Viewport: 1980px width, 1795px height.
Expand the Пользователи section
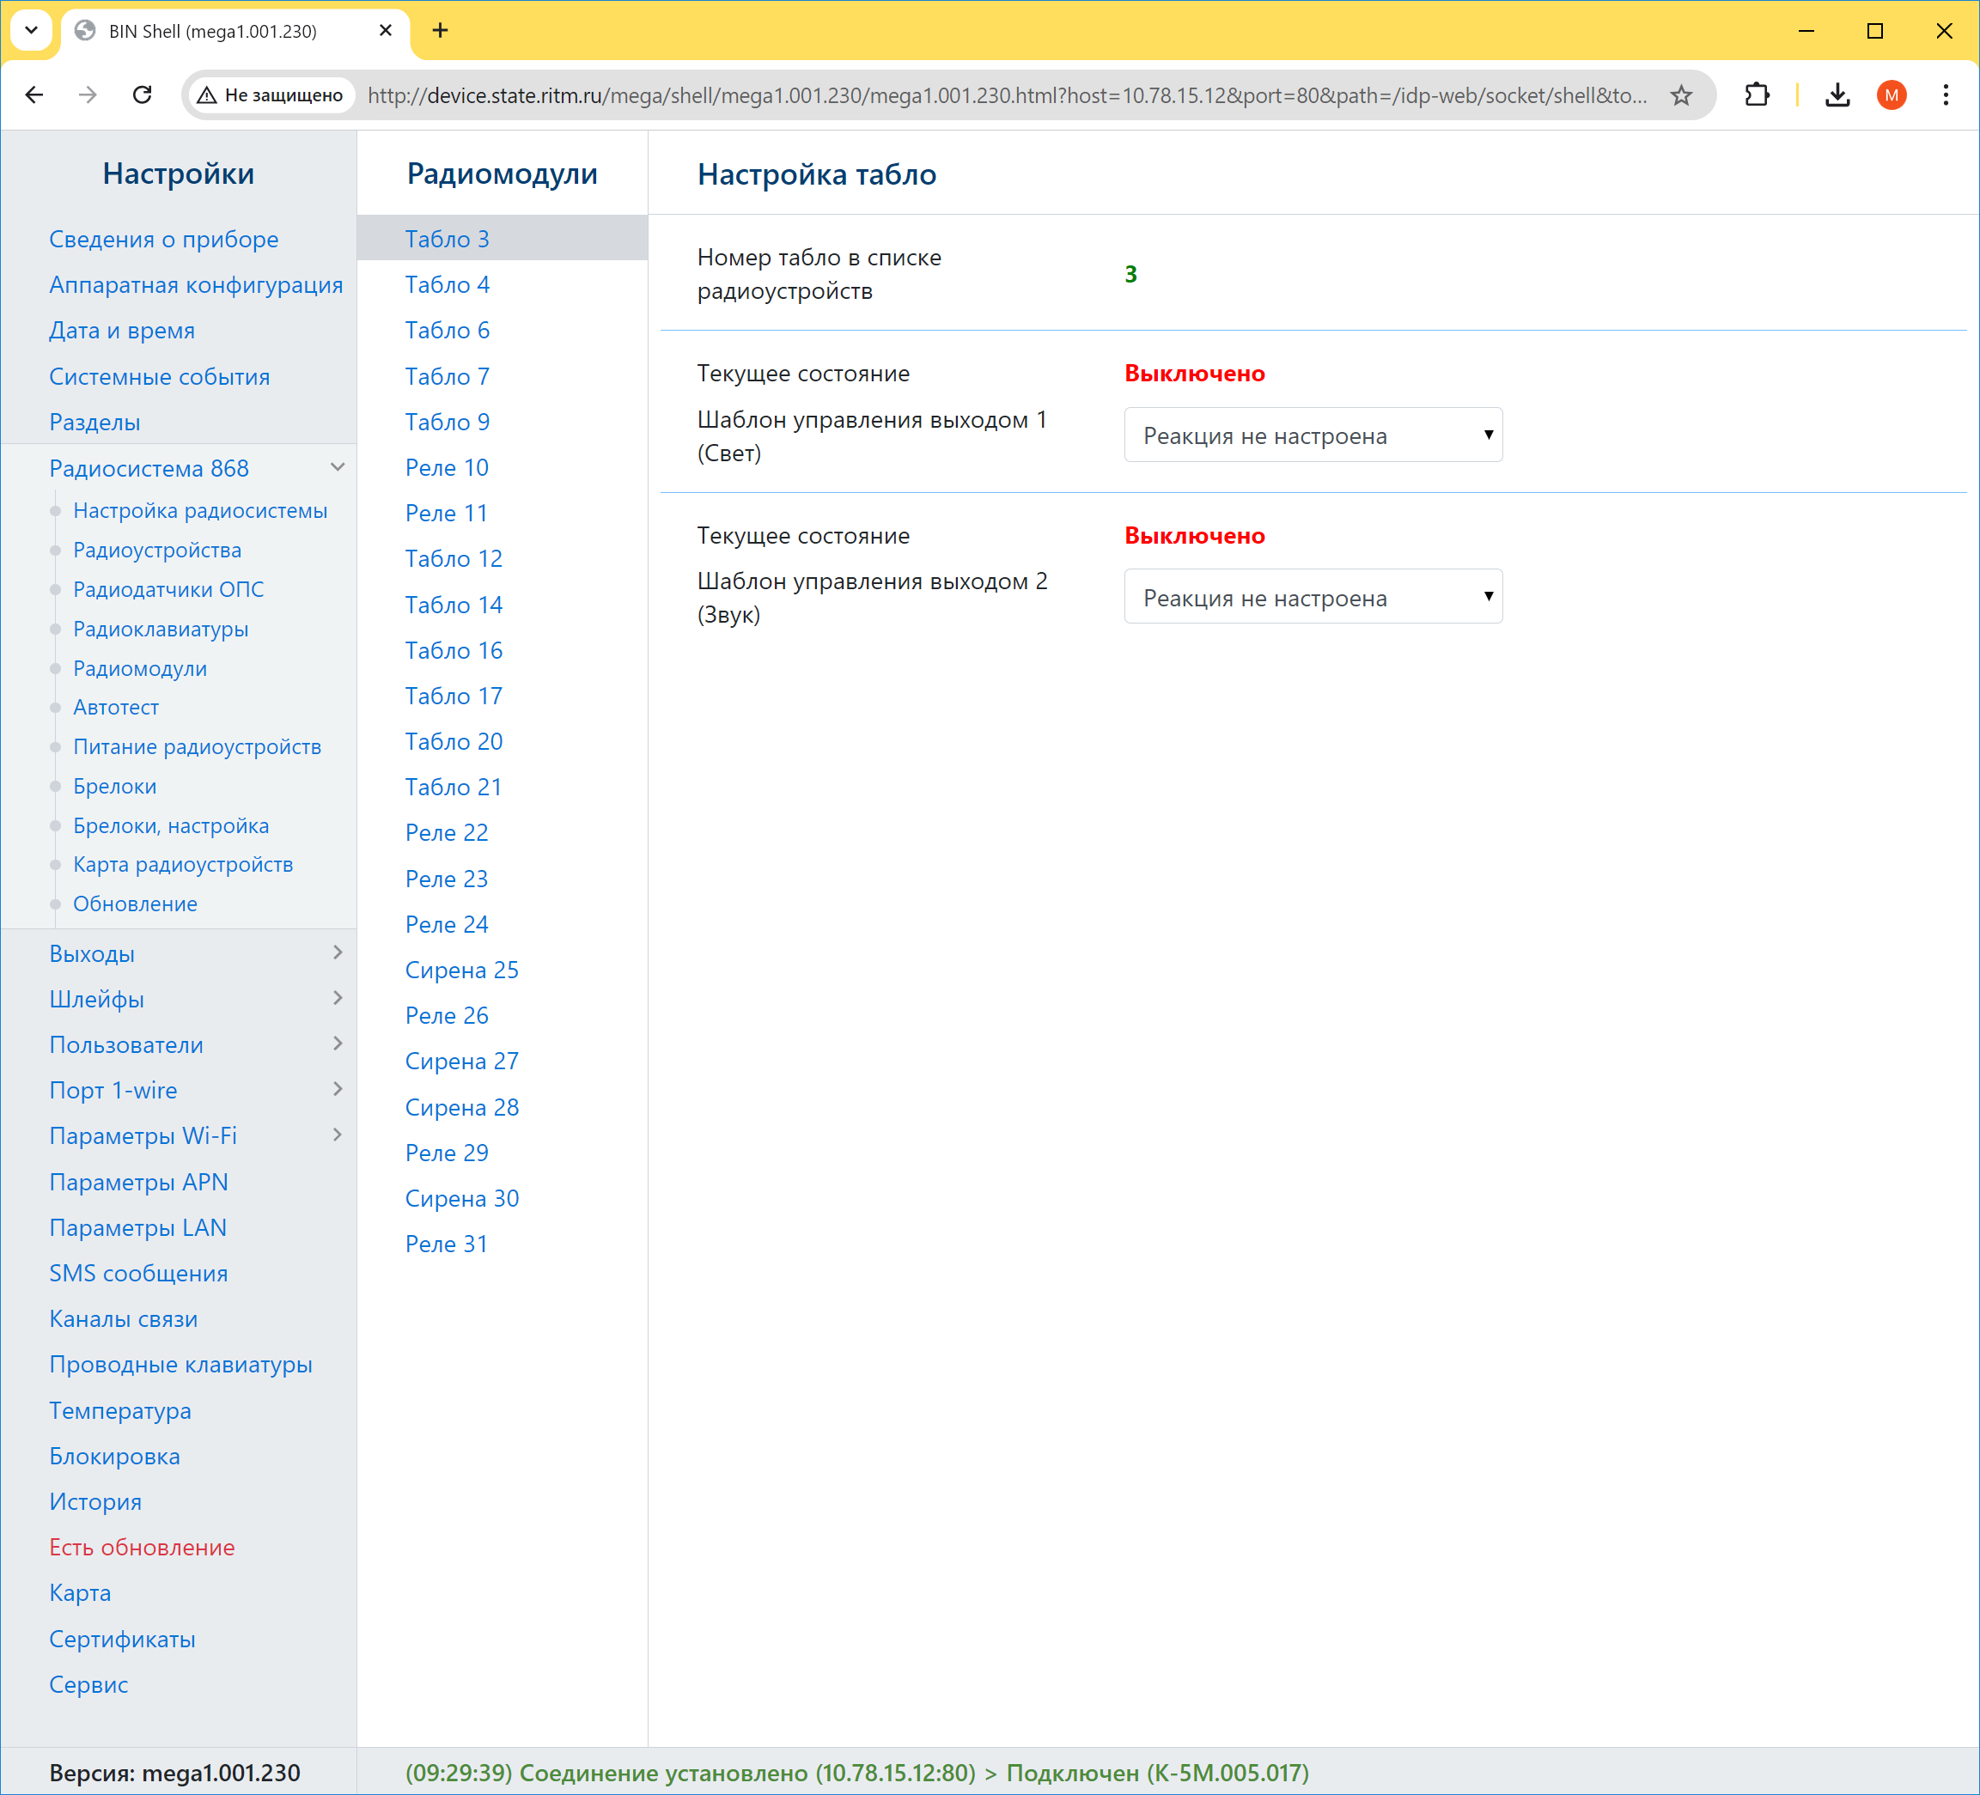338,1044
